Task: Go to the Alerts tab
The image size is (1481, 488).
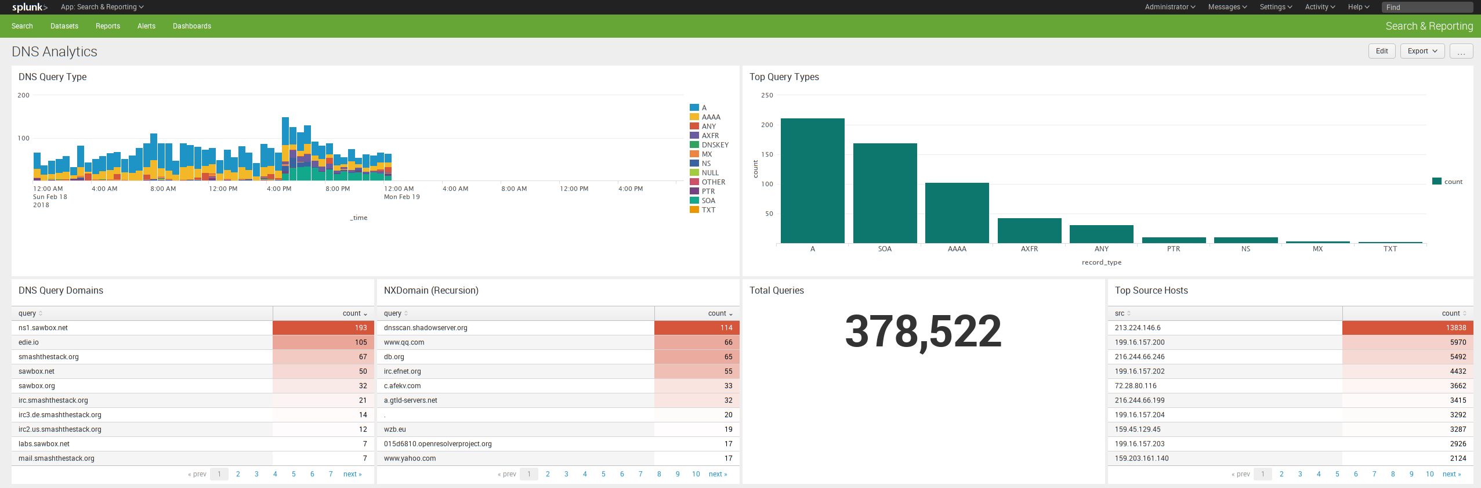Action: click(x=146, y=26)
